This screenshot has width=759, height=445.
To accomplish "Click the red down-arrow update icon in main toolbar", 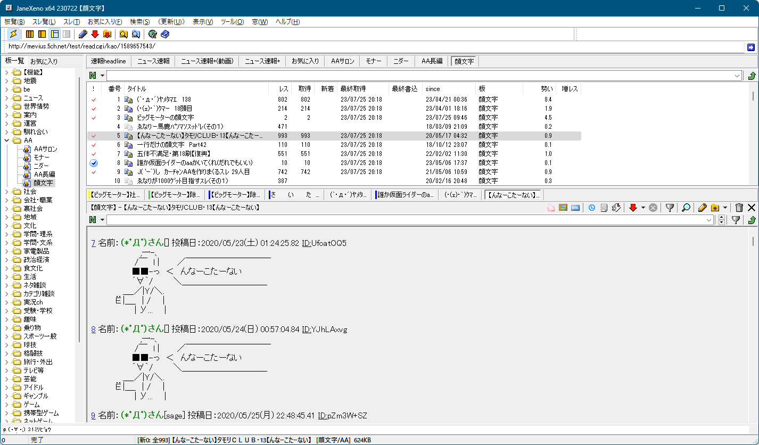I will [95, 34].
